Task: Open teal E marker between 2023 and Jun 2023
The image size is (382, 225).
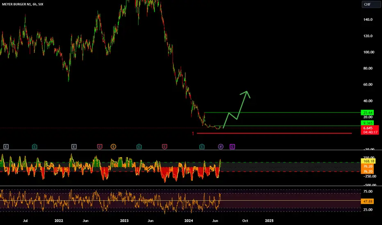Action: tap(139, 147)
